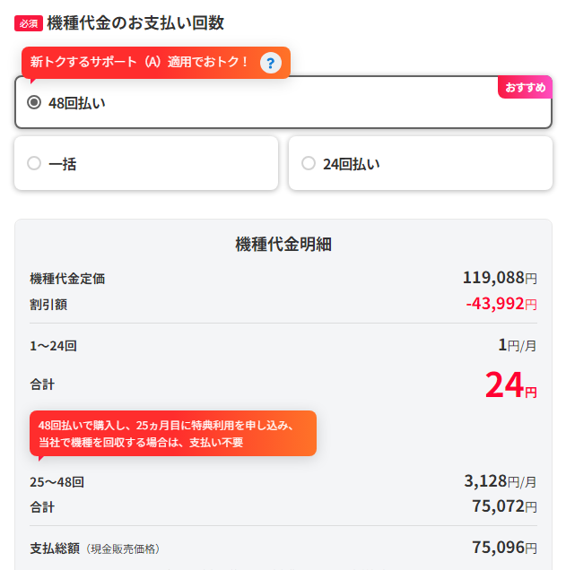Click the red -43,992円 discount amount
The width and height of the screenshot is (566, 570).
point(501,304)
